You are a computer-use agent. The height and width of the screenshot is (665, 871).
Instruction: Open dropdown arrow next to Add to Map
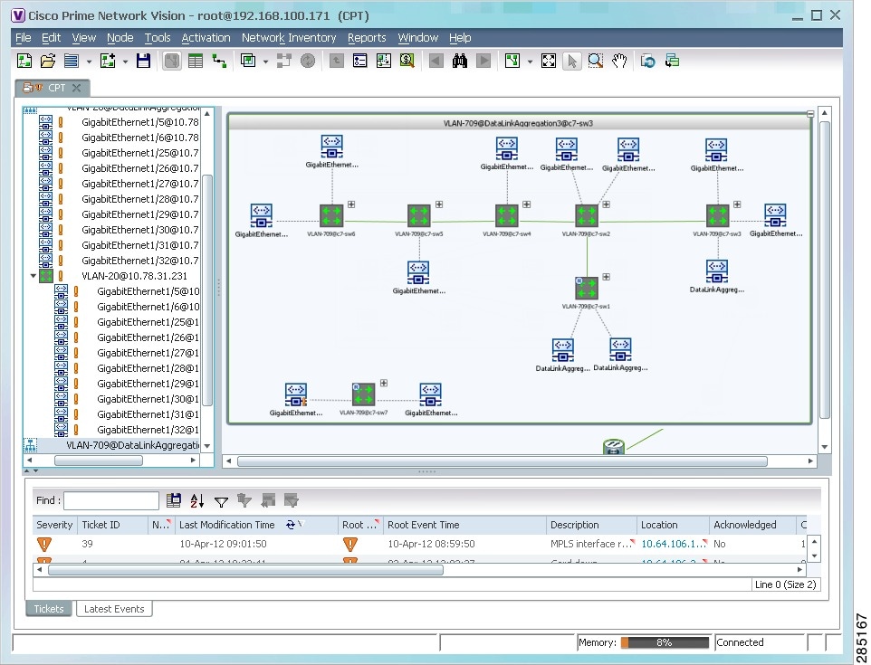[x=125, y=61]
